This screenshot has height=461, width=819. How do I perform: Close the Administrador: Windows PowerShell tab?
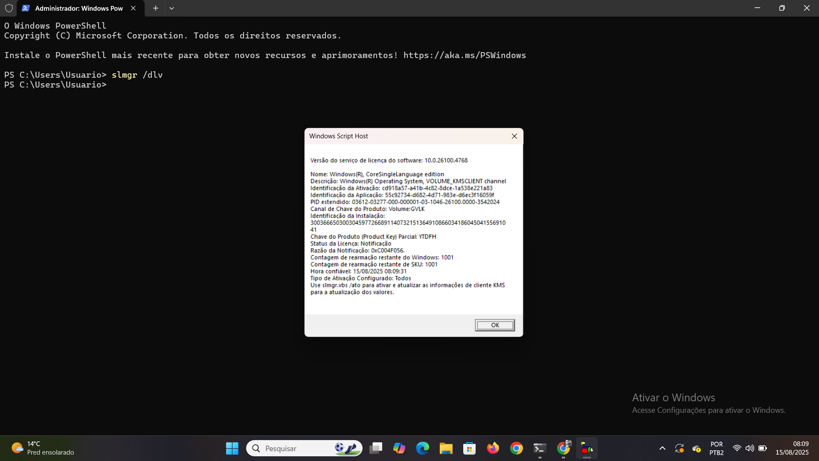coord(133,8)
